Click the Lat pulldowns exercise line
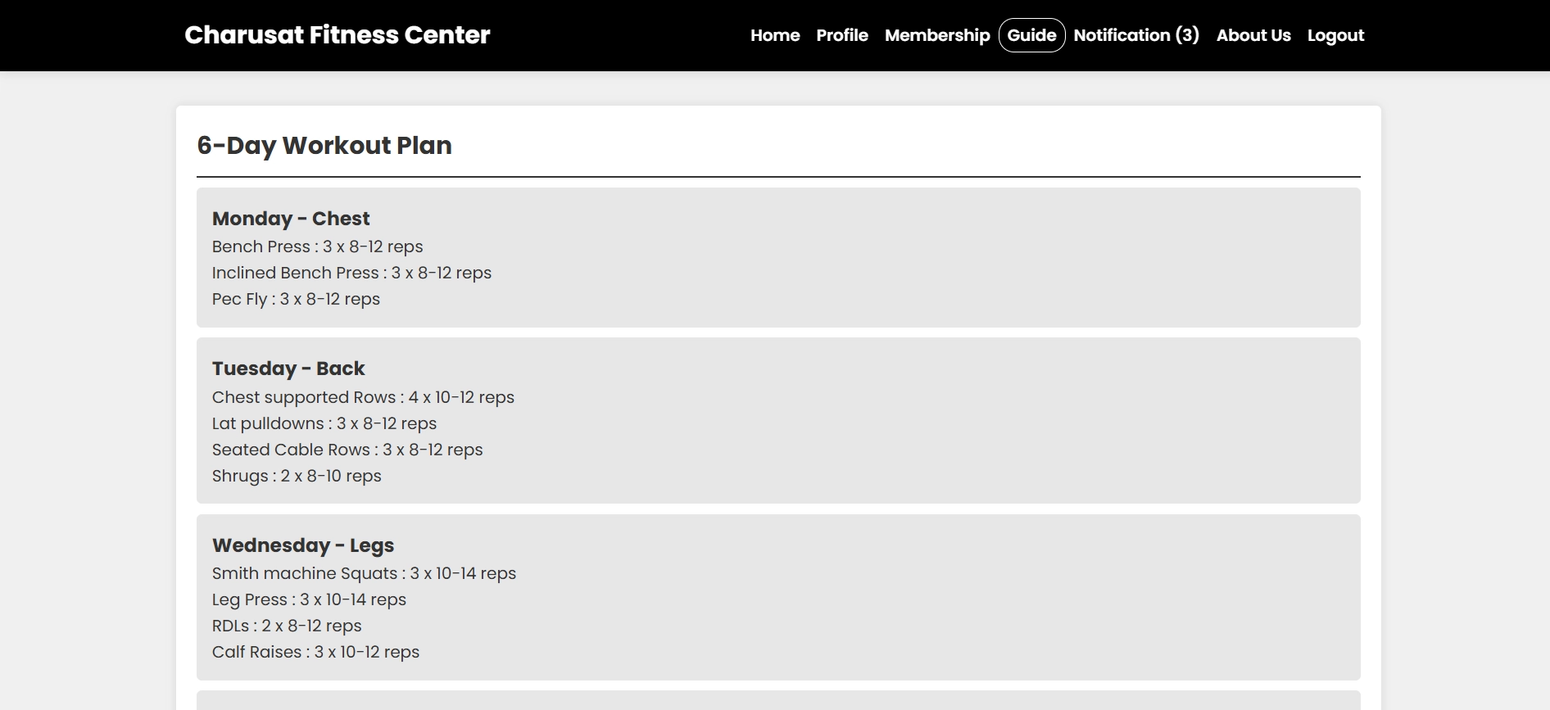The height and width of the screenshot is (710, 1550). (x=324, y=423)
